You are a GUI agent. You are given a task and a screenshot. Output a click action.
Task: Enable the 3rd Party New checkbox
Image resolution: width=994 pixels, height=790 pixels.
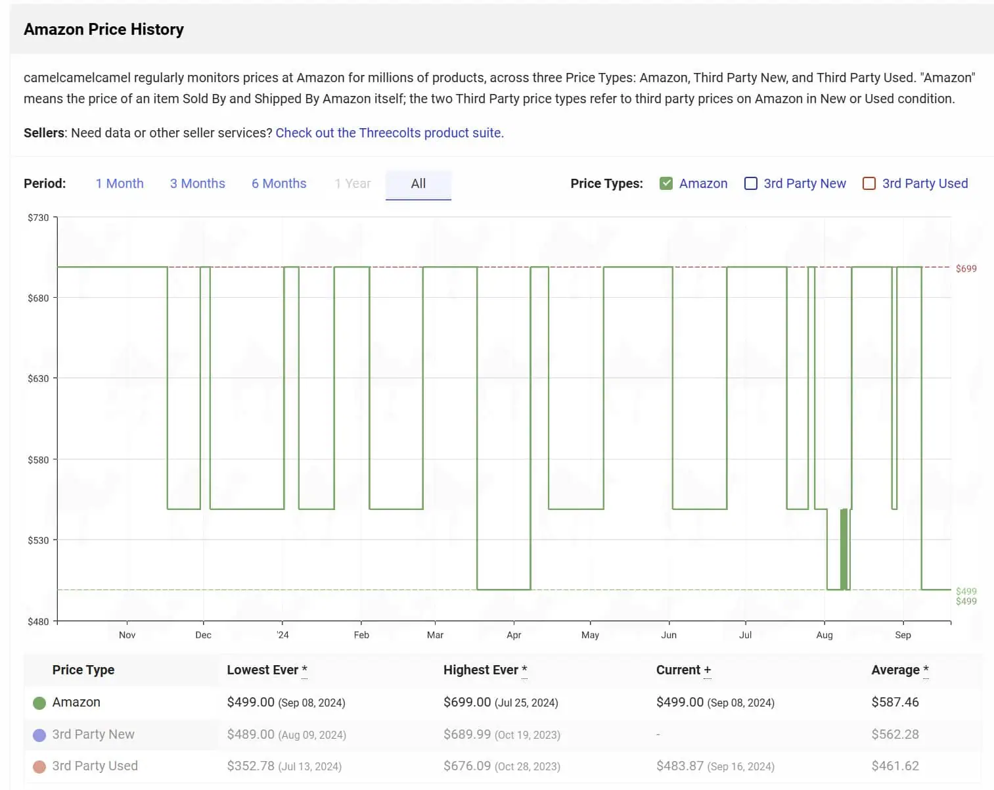751,183
